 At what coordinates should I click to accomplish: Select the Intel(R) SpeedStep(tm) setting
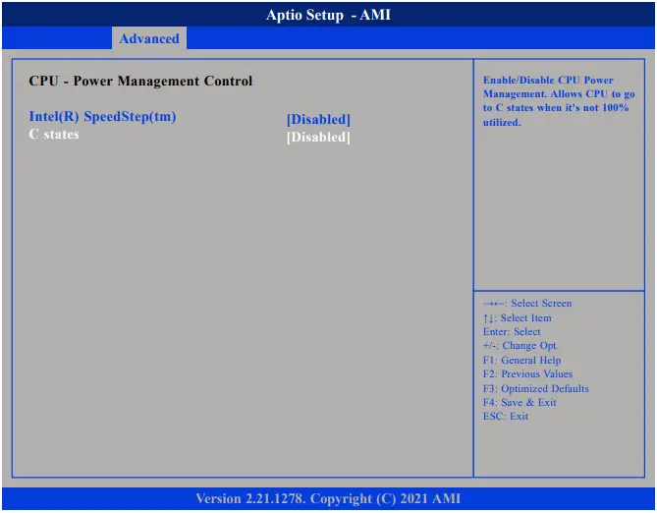point(102,117)
